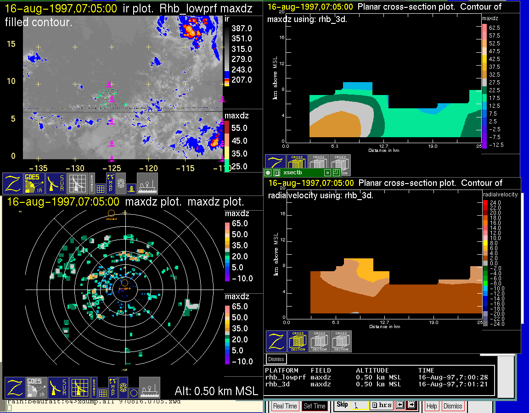Step time backward with left arrow
This screenshot has width=529, height=413.
coord(399,406)
